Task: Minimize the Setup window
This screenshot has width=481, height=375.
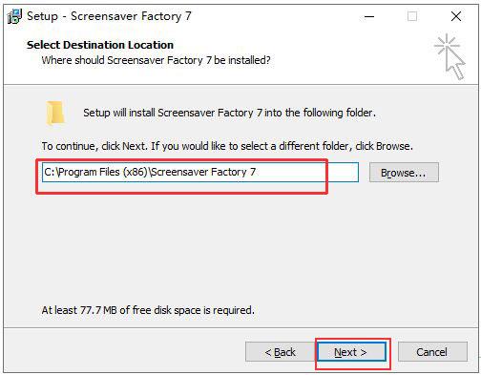Action: coord(369,16)
